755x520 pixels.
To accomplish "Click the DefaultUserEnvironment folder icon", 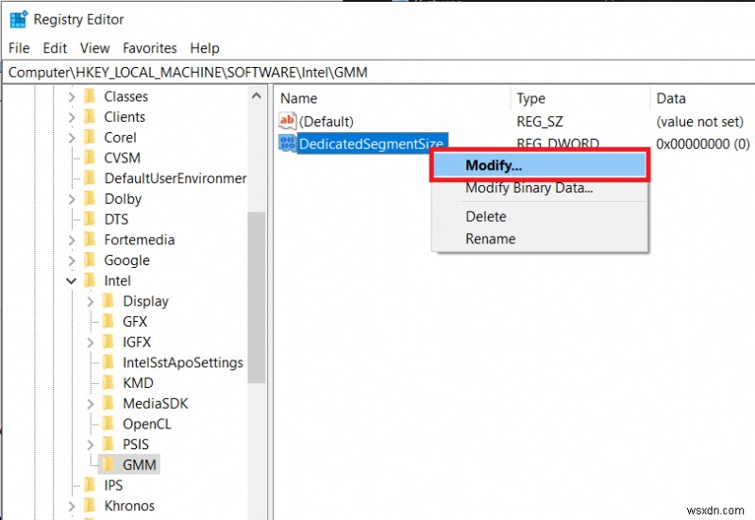I will coord(90,178).
